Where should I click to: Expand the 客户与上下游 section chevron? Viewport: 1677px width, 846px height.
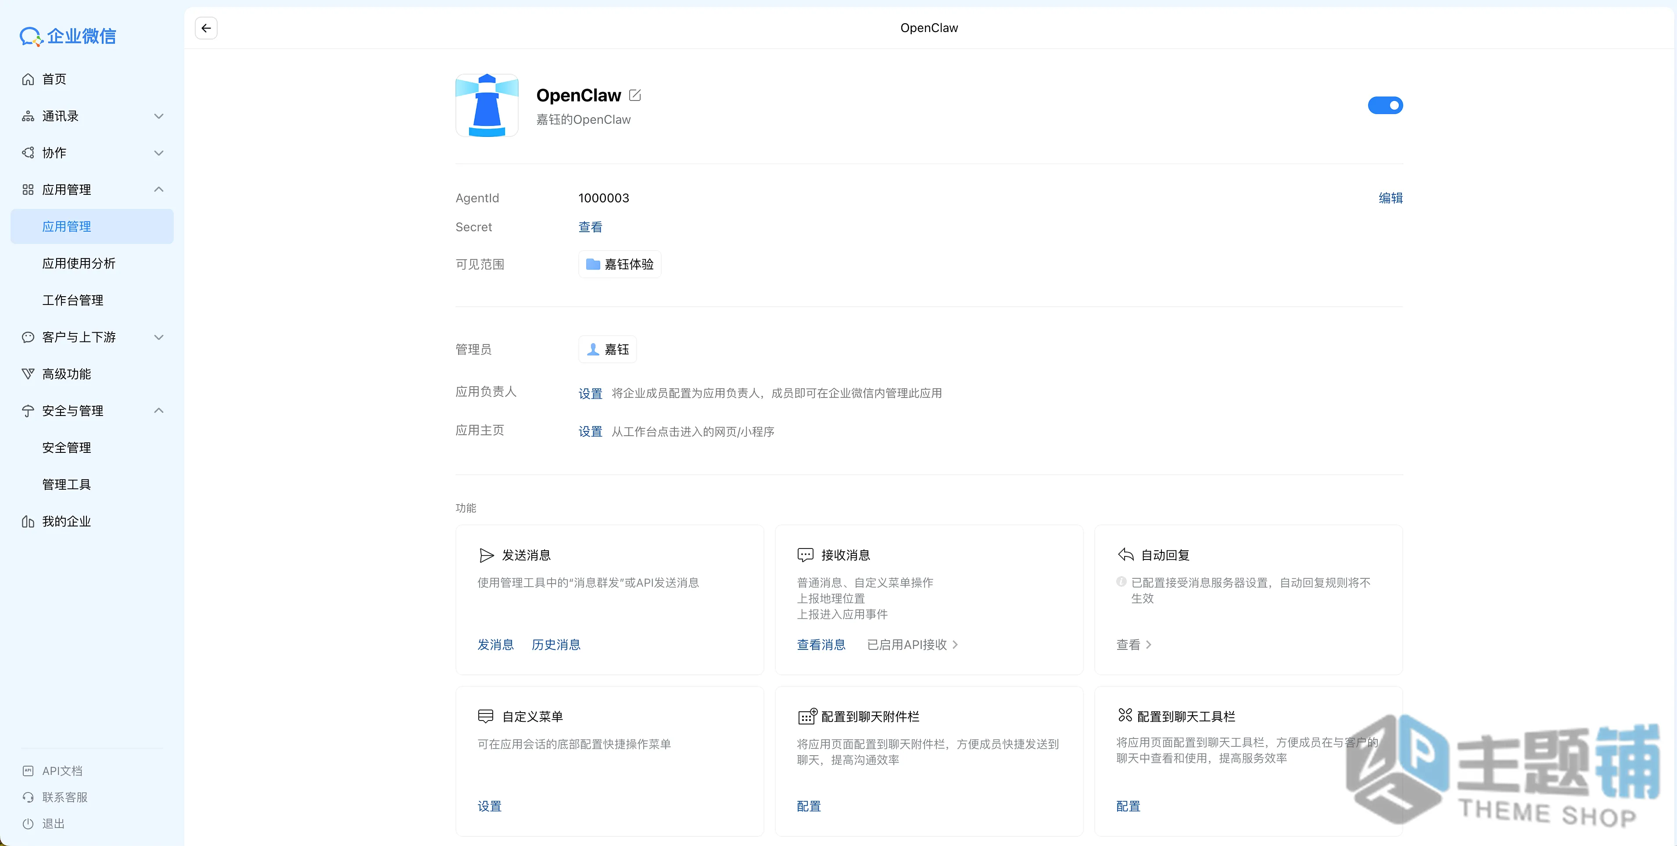(158, 337)
